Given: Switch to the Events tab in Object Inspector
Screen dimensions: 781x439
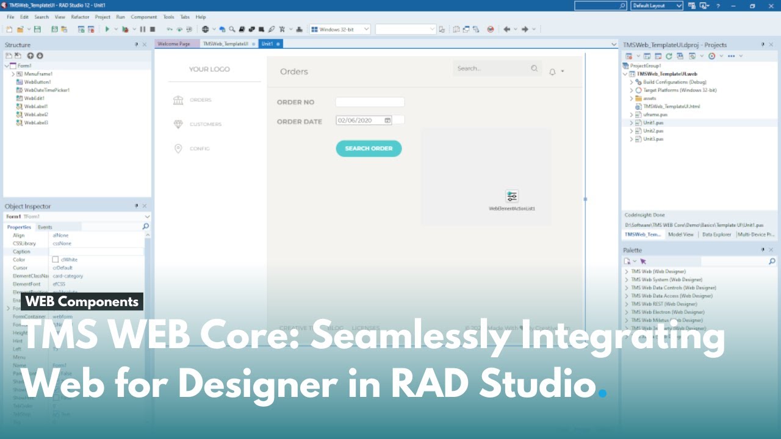Looking at the screenshot, I should 45,227.
